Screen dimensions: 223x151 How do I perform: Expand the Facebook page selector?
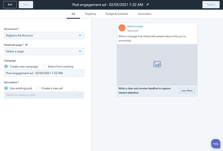[x=44, y=52]
